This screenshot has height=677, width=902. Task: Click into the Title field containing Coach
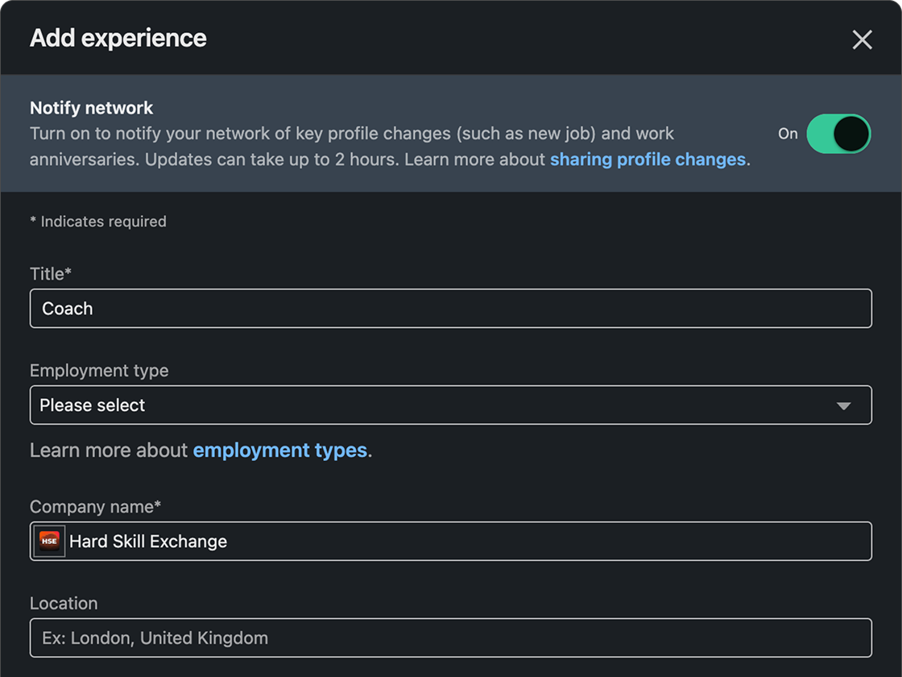[x=451, y=309]
